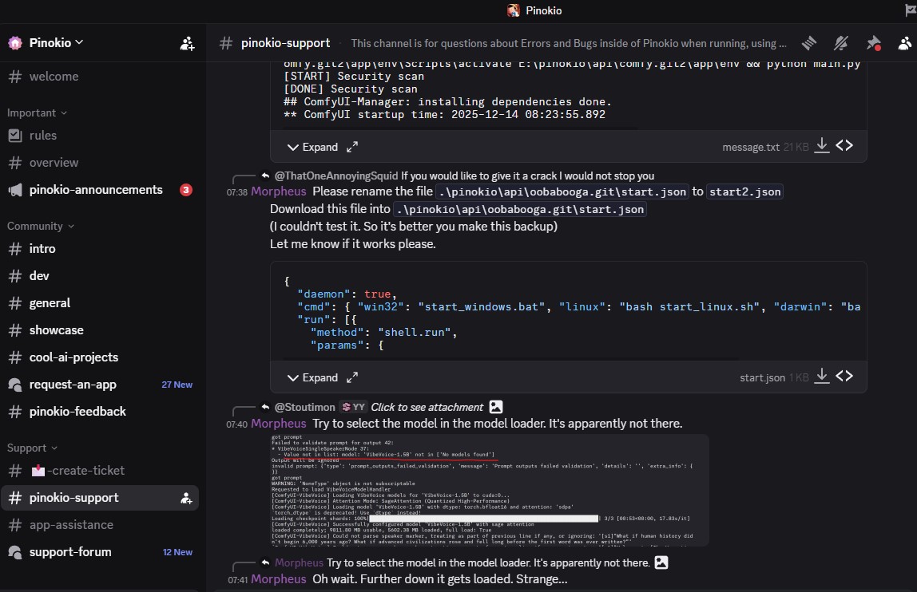Screen dimensions: 917x592
Task: Open the console log screenshot thumbnail
Action: 490,490
